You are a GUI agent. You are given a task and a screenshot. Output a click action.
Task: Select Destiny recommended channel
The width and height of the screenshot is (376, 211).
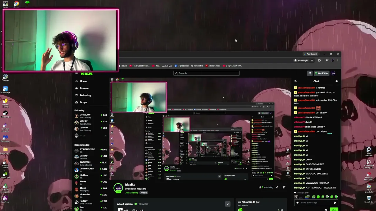tap(90, 157)
